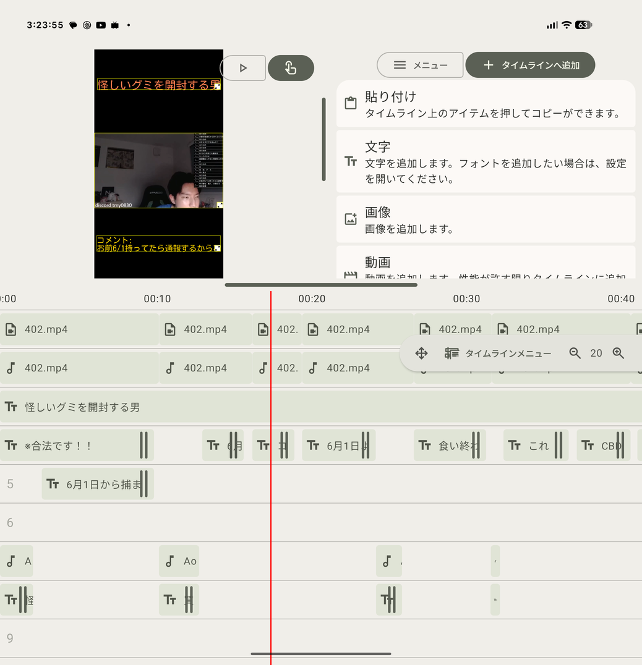Open the メニュー menu
The image size is (642, 665).
click(x=420, y=65)
